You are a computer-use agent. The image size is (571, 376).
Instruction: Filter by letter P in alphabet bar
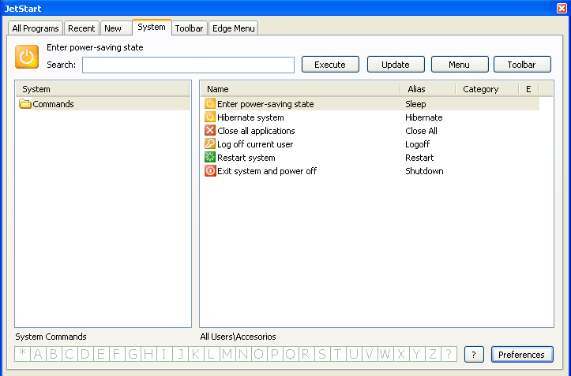275,354
